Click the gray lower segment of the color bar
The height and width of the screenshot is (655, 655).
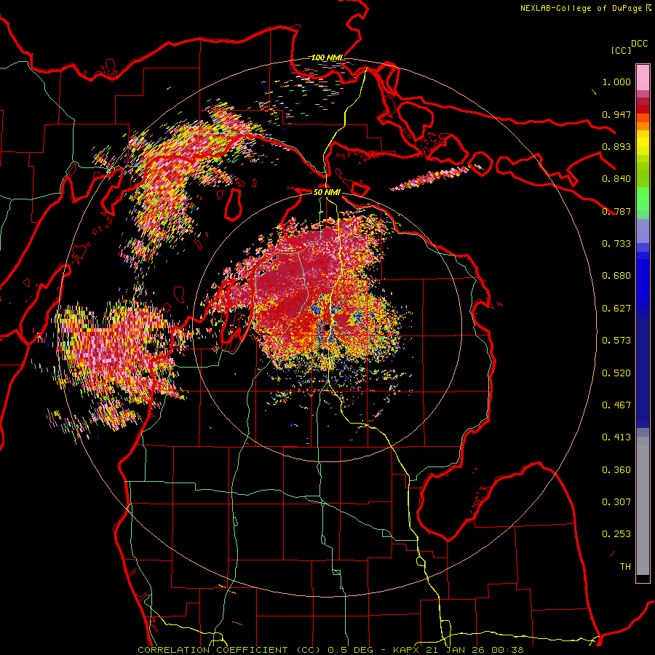point(643,506)
